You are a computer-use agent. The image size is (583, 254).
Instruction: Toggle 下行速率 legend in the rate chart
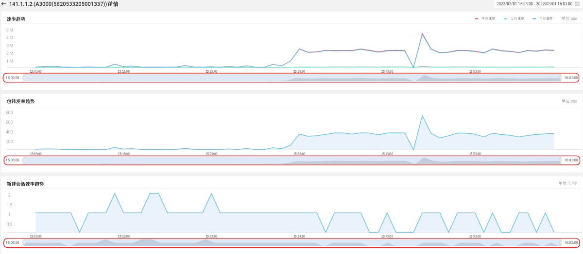click(x=546, y=18)
